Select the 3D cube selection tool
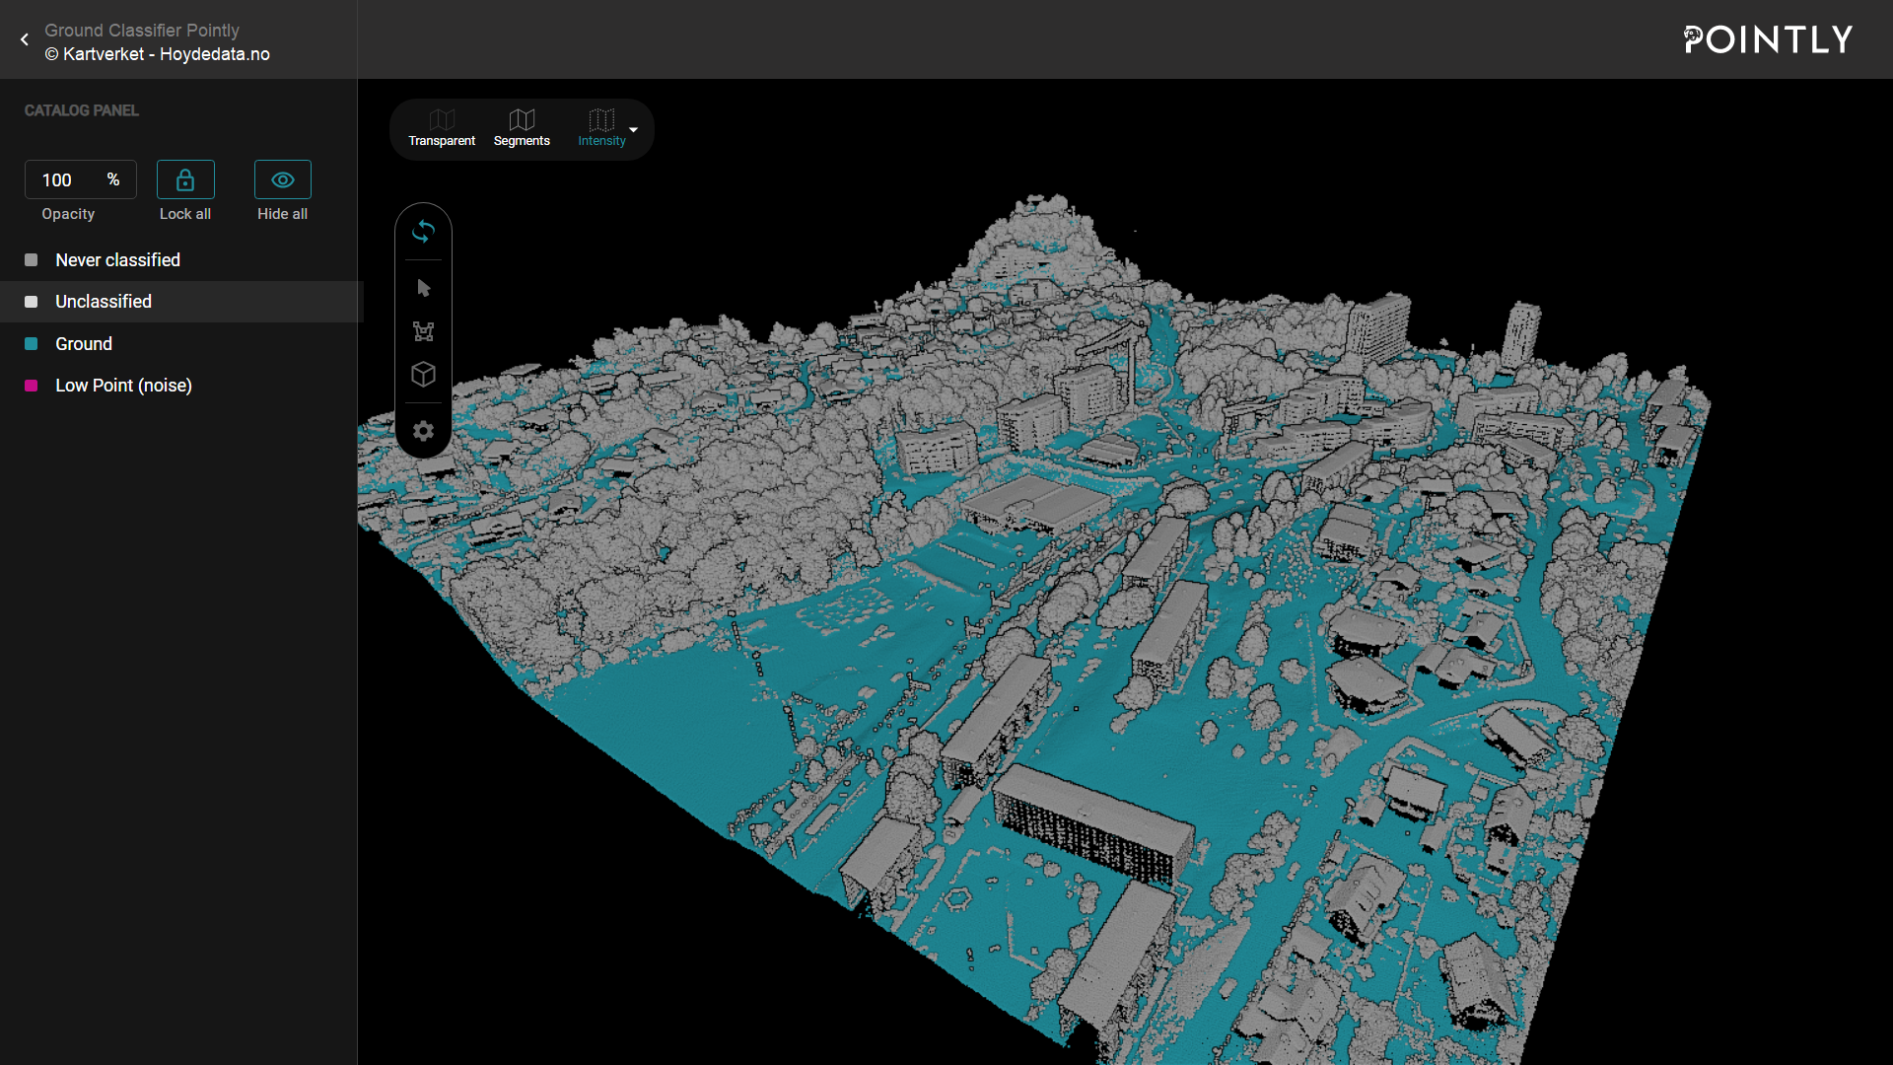1893x1065 pixels. [x=424, y=375]
